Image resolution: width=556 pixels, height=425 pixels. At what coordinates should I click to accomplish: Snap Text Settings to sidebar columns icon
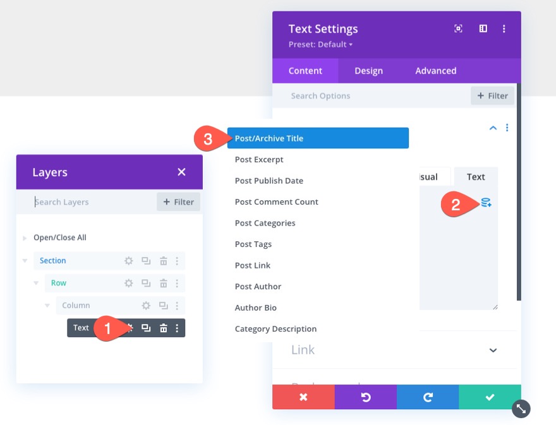click(x=483, y=28)
